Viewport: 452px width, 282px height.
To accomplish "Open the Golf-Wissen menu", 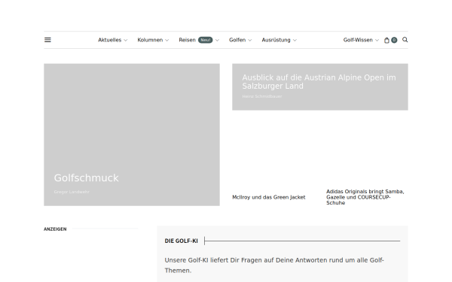I will pyautogui.click(x=358, y=40).
